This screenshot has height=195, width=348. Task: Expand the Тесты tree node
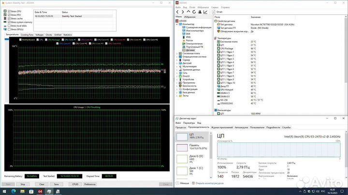coord(177,96)
